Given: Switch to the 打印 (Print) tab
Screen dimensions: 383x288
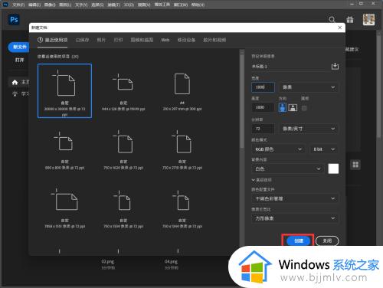Looking at the screenshot, I should [x=118, y=40].
